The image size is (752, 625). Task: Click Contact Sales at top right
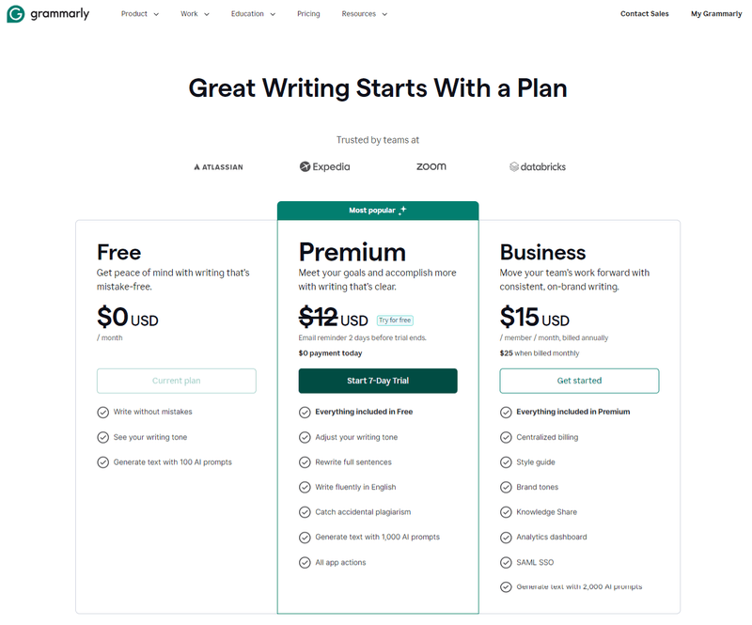pos(645,14)
